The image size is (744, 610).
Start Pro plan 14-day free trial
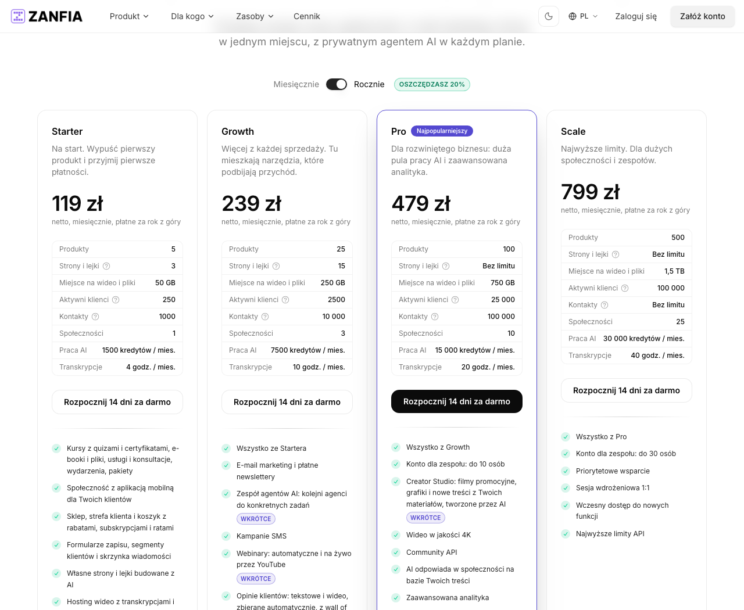coord(457,401)
